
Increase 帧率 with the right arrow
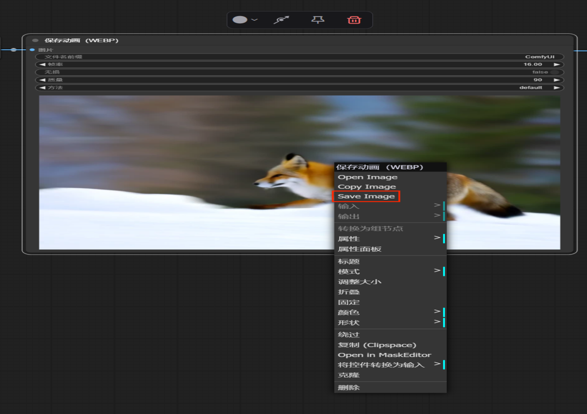click(557, 65)
